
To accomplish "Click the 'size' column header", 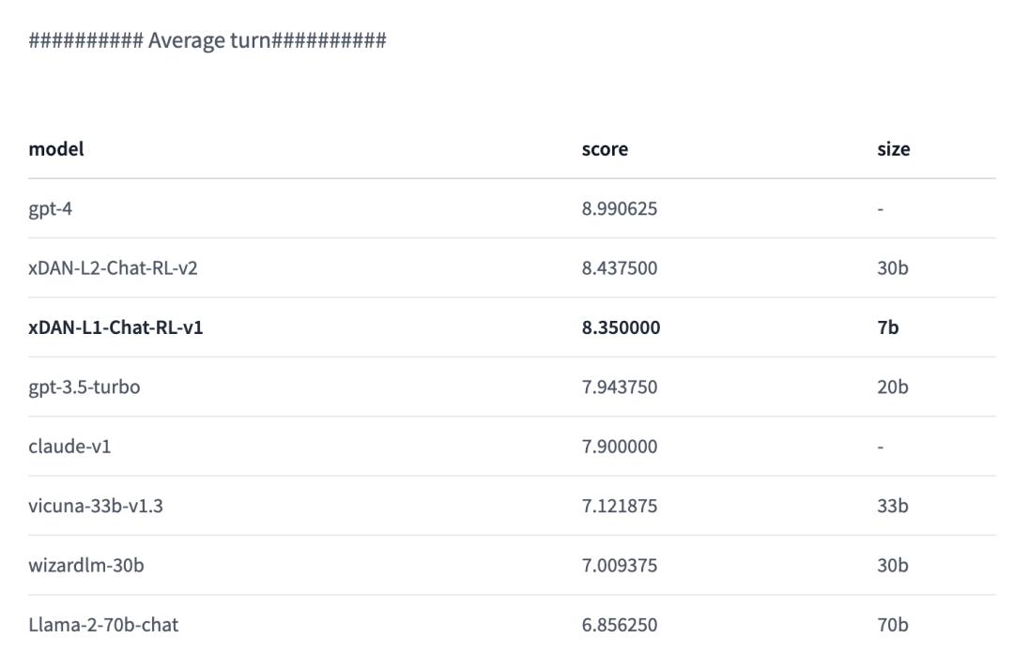I will click(893, 149).
